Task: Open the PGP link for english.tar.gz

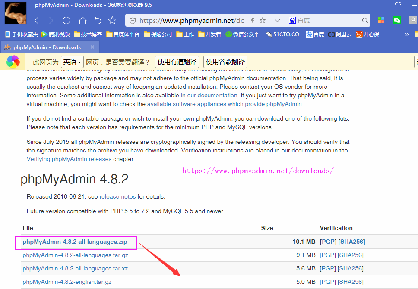Action: pyautogui.click(x=328, y=282)
